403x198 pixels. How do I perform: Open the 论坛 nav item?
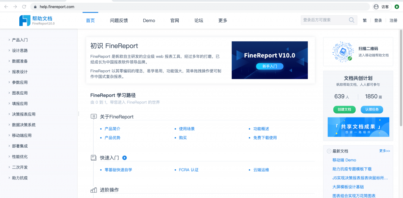[x=199, y=20]
